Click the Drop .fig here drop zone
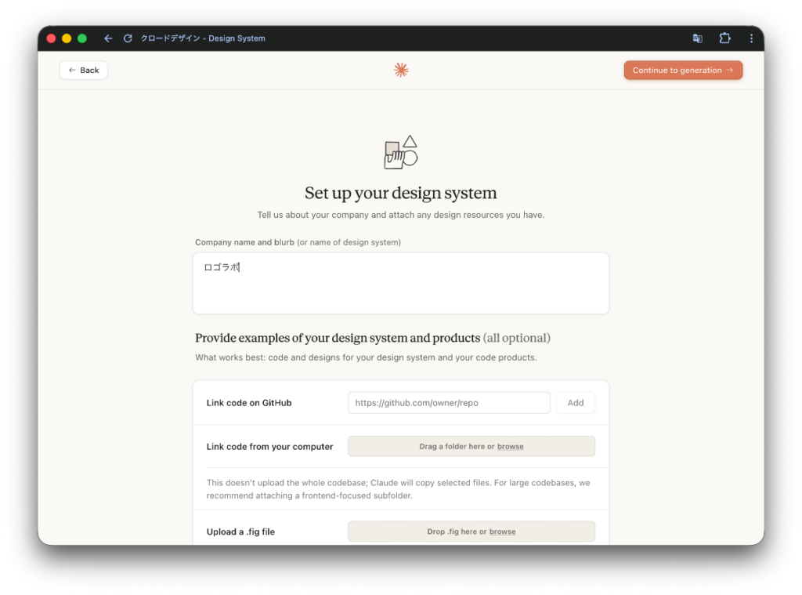Viewport: 802px width, 595px height. tap(471, 532)
